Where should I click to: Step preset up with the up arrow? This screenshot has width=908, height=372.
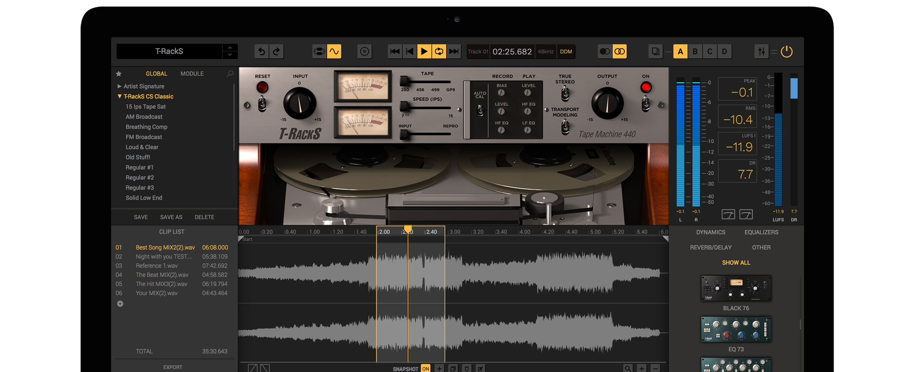[x=230, y=47]
